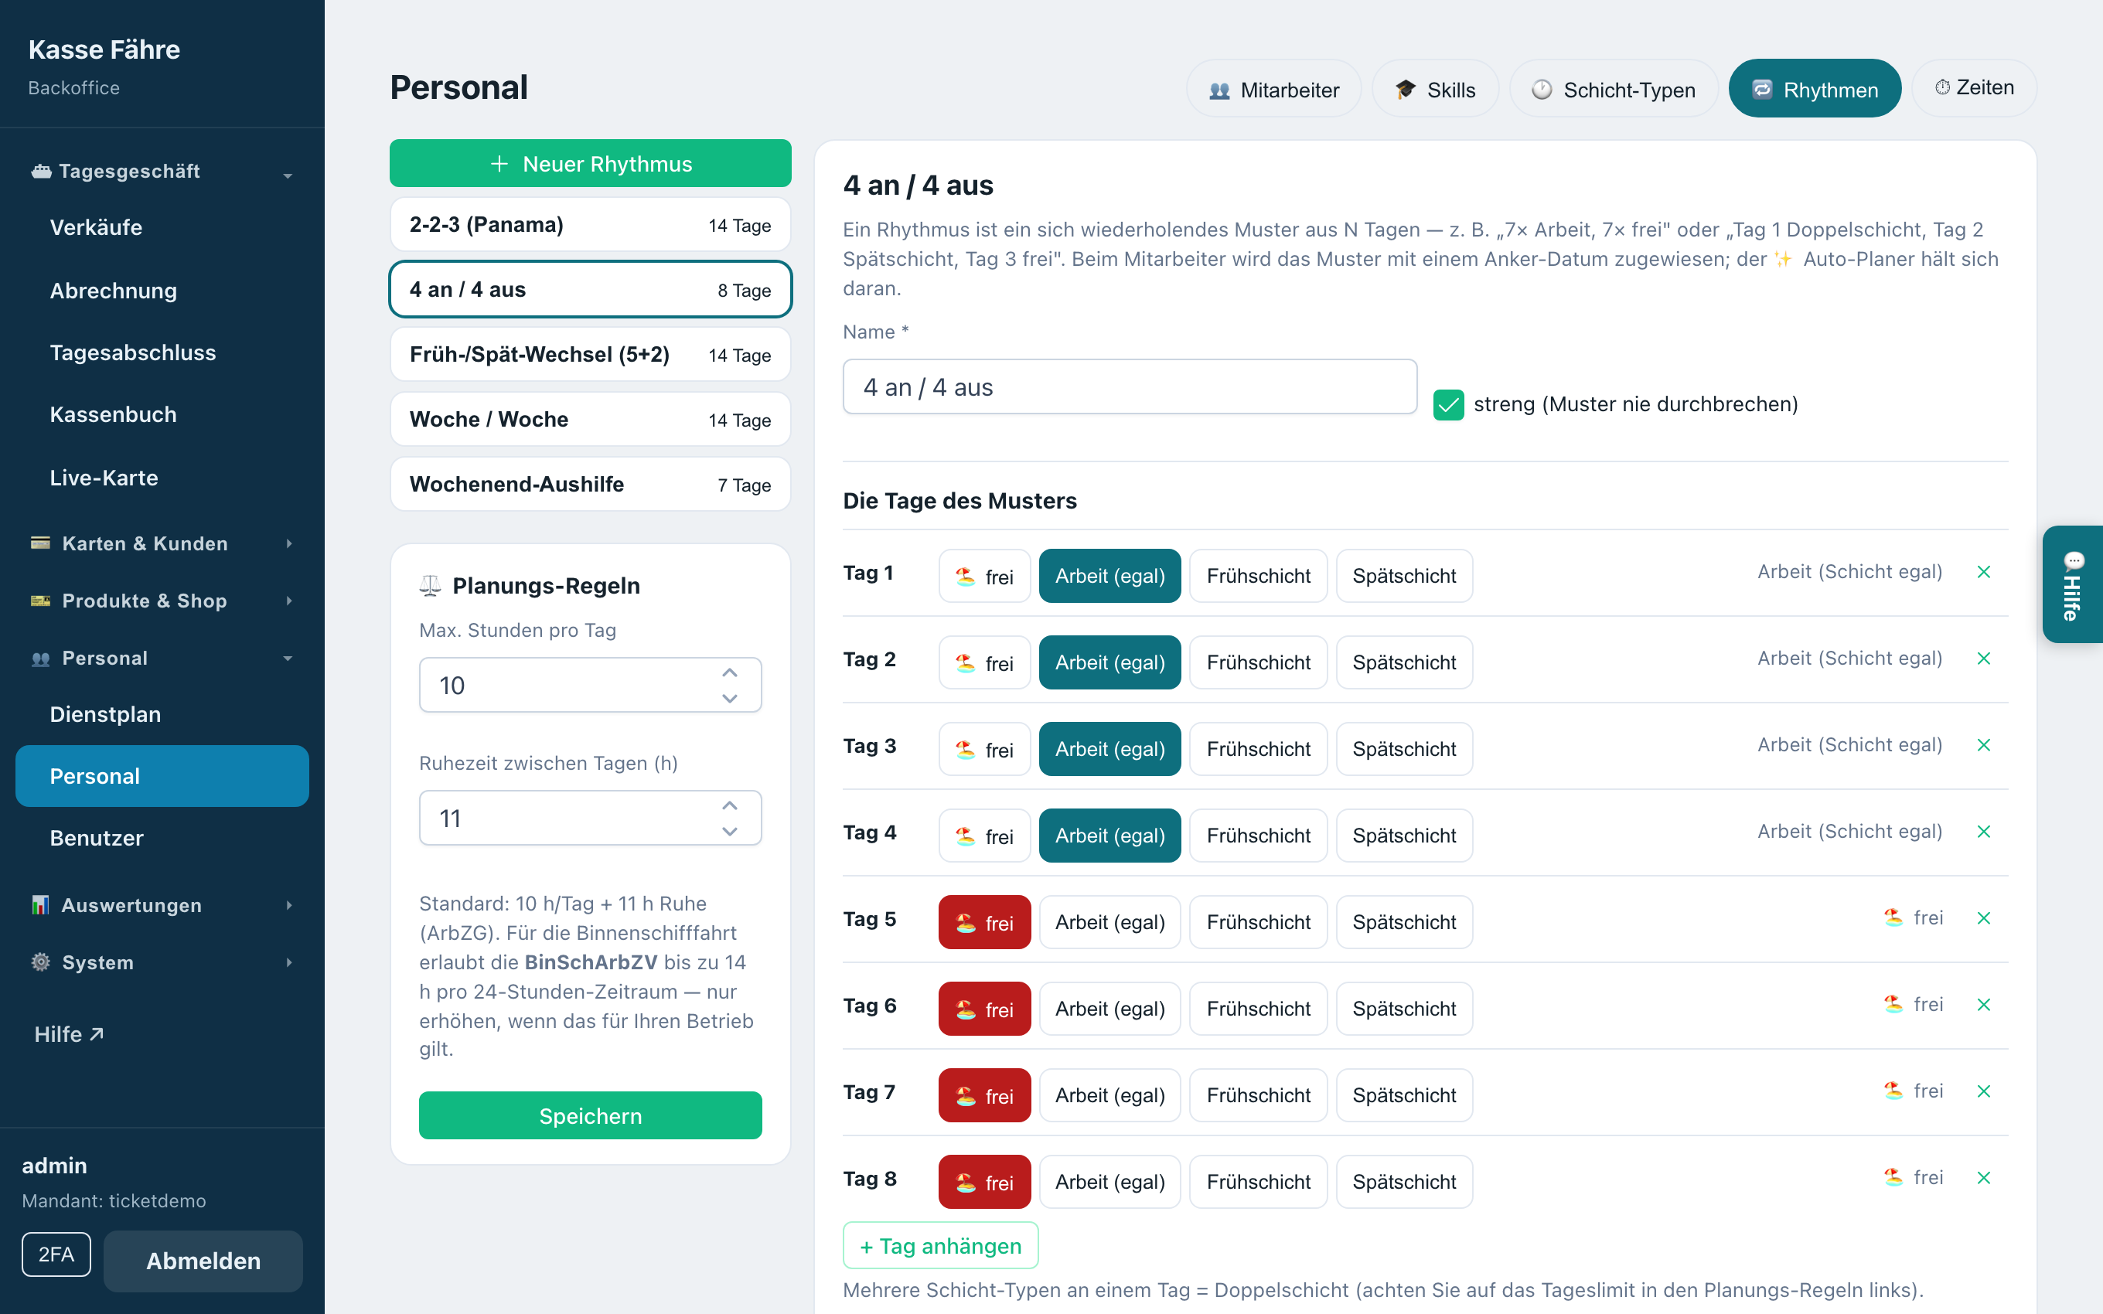
Task: Click the Mitarbeiter people icon
Action: click(1219, 90)
